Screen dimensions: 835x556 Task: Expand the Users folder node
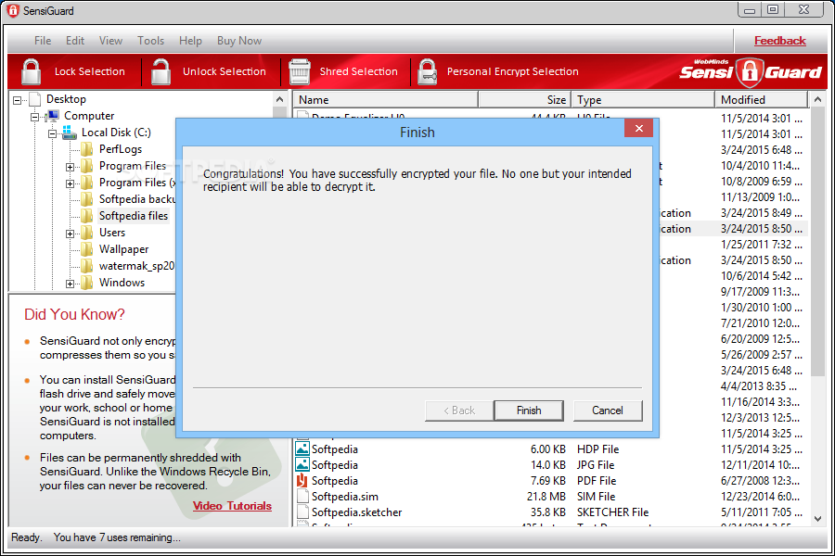[x=70, y=234]
